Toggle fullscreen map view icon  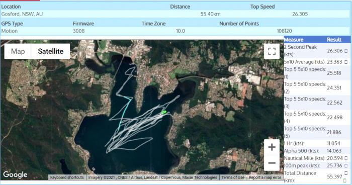point(272,51)
